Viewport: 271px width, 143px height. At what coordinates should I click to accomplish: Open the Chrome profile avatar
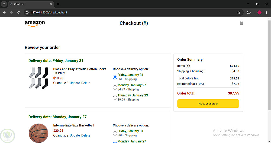click(259, 12)
